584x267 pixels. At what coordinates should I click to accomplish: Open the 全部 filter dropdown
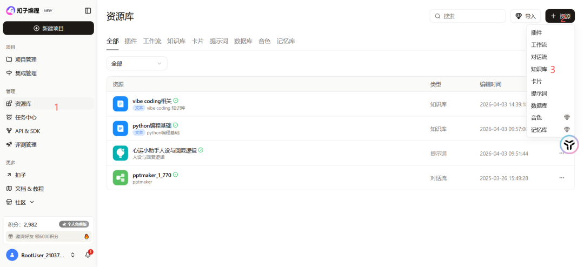[137, 64]
